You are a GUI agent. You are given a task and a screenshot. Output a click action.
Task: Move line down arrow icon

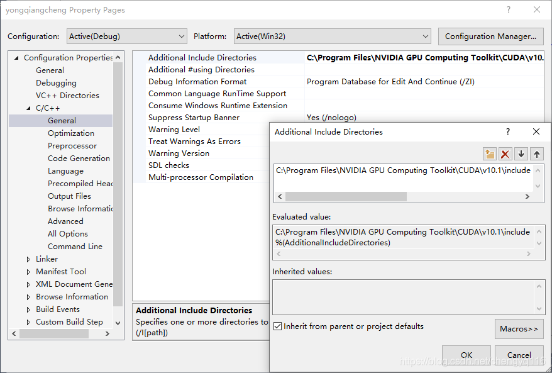click(521, 154)
